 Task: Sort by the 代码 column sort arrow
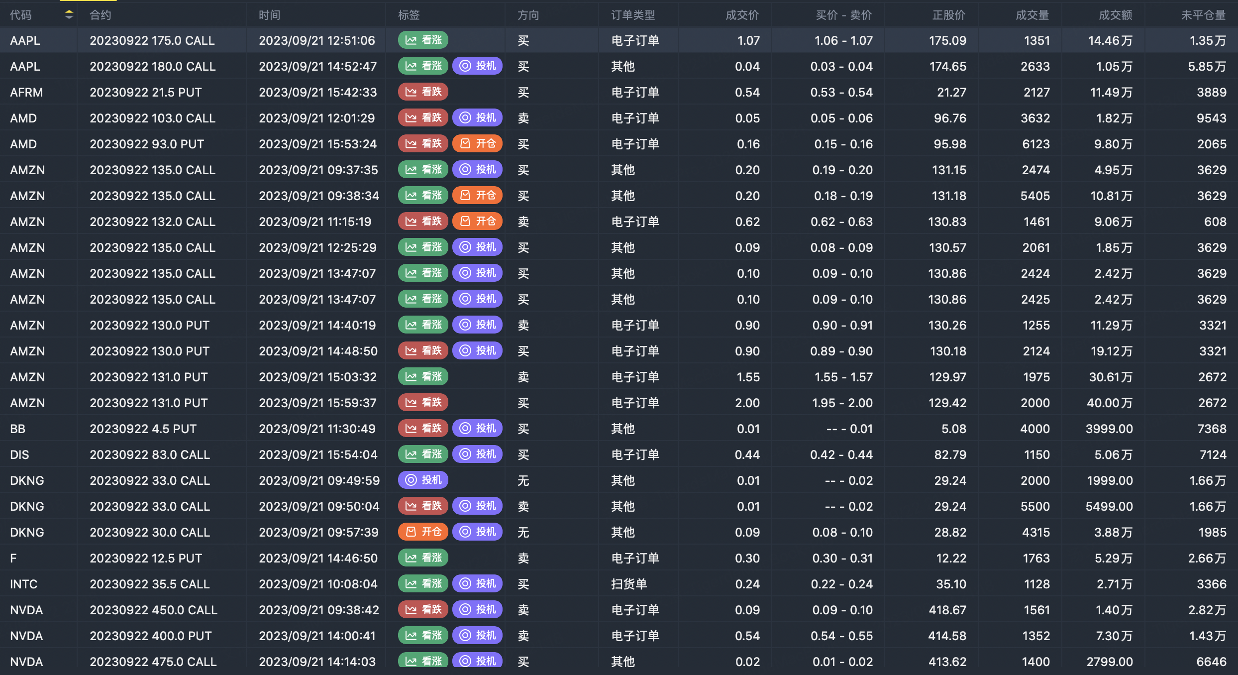coord(69,15)
